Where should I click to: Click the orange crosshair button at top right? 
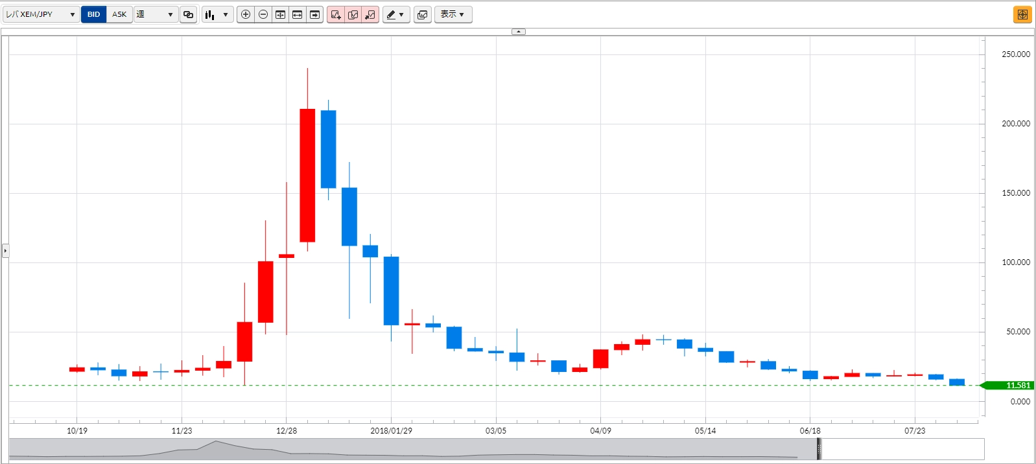pos(1022,14)
